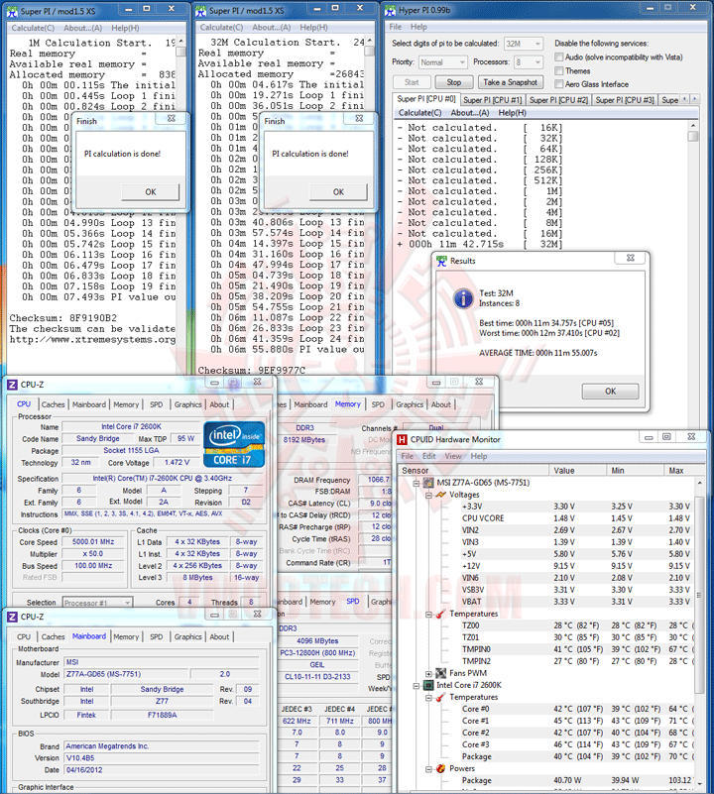Click the Intel Core i7 2600K chip icon
Image resolution: width=714 pixels, height=794 pixels.
coord(428,685)
